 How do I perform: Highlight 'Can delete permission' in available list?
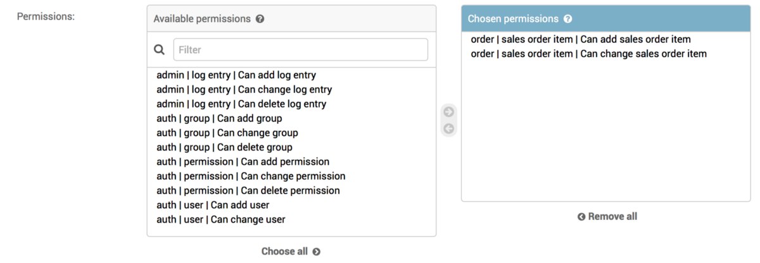248,191
